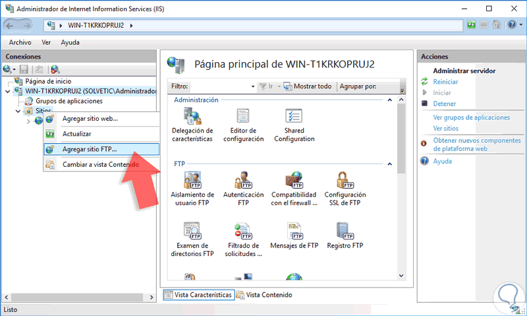527x316 pixels.
Task: Click Obtener nuevos componentes de plataforma web
Action: tap(476, 144)
